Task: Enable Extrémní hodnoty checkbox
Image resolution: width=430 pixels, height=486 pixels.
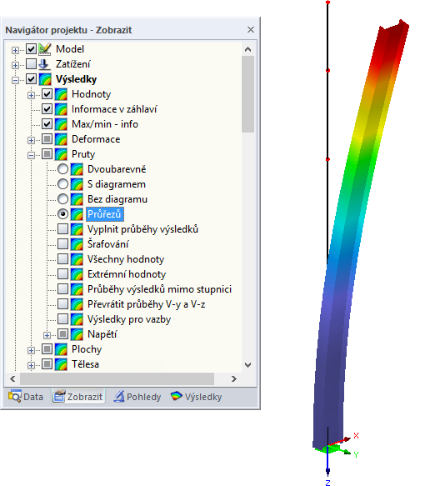Action: coord(62,274)
